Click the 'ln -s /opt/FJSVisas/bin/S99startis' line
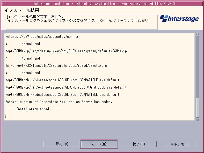Screen dimensions: 204x153 (56, 65)
